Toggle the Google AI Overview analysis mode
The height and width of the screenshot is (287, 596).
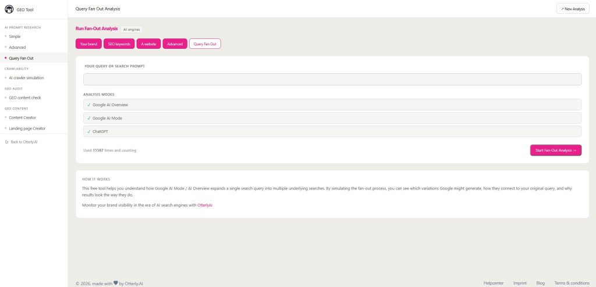[332, 105]
